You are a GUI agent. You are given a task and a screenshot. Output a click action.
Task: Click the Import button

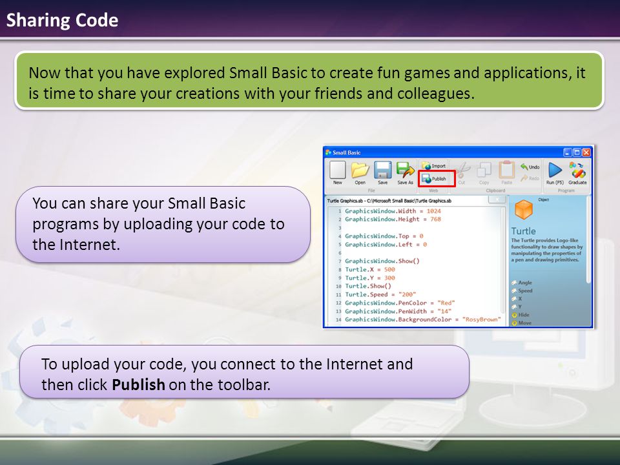click(434, 166)
